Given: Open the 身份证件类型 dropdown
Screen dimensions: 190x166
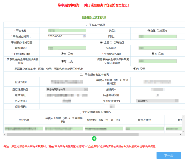Looking at the screenshot, I should 157,101.
